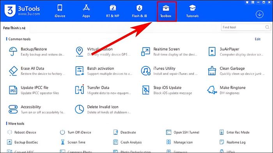Open Manage Icon grid icon

[x=168, y=142]
